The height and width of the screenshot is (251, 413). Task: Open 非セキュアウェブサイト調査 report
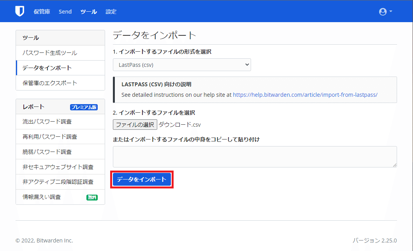(60, 167)
